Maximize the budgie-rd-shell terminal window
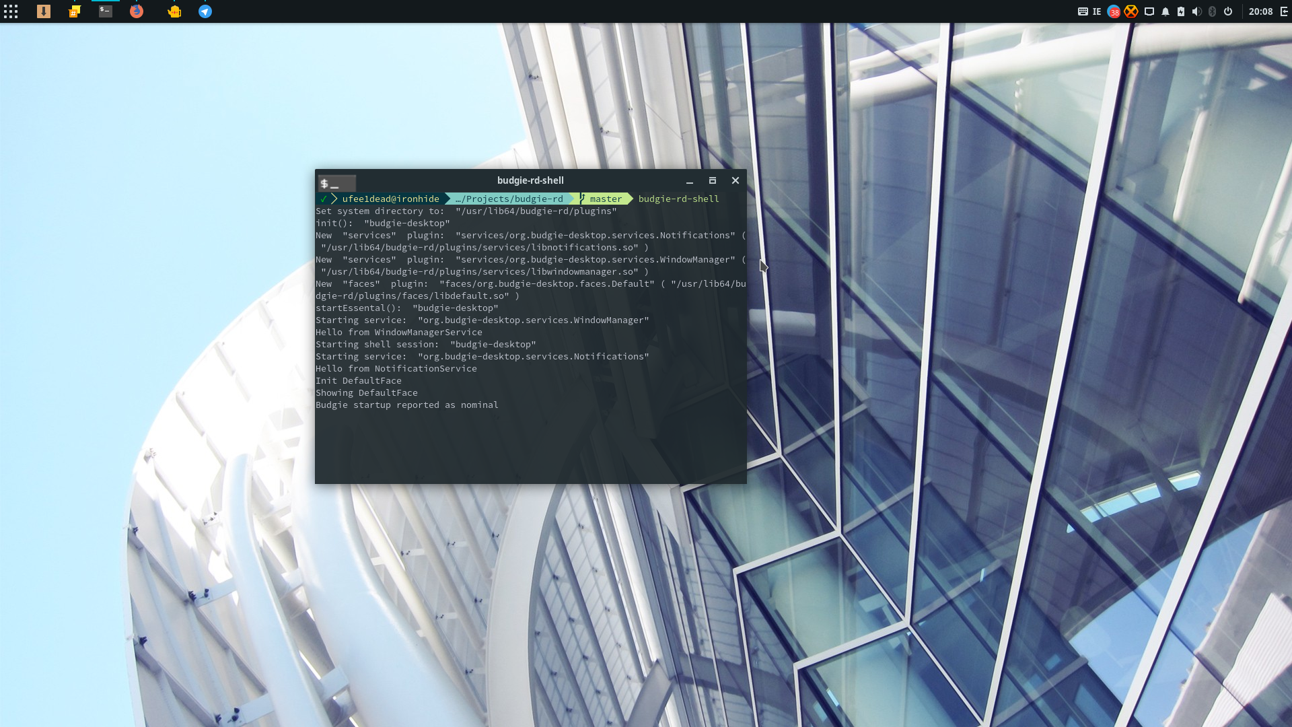This screenshot has width=1292, height=727. click(713, 180)
